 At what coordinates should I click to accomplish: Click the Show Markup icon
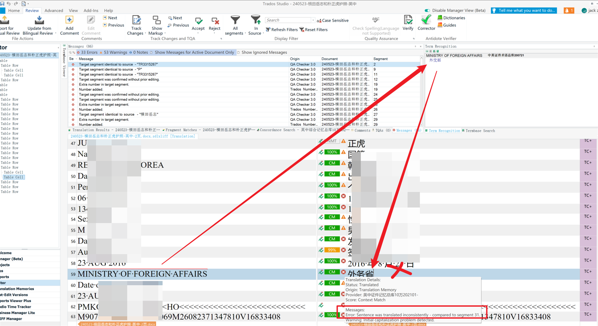156,20
